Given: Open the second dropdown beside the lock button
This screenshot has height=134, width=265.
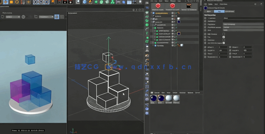Looking at the screenshot, I should pos(46,17).
